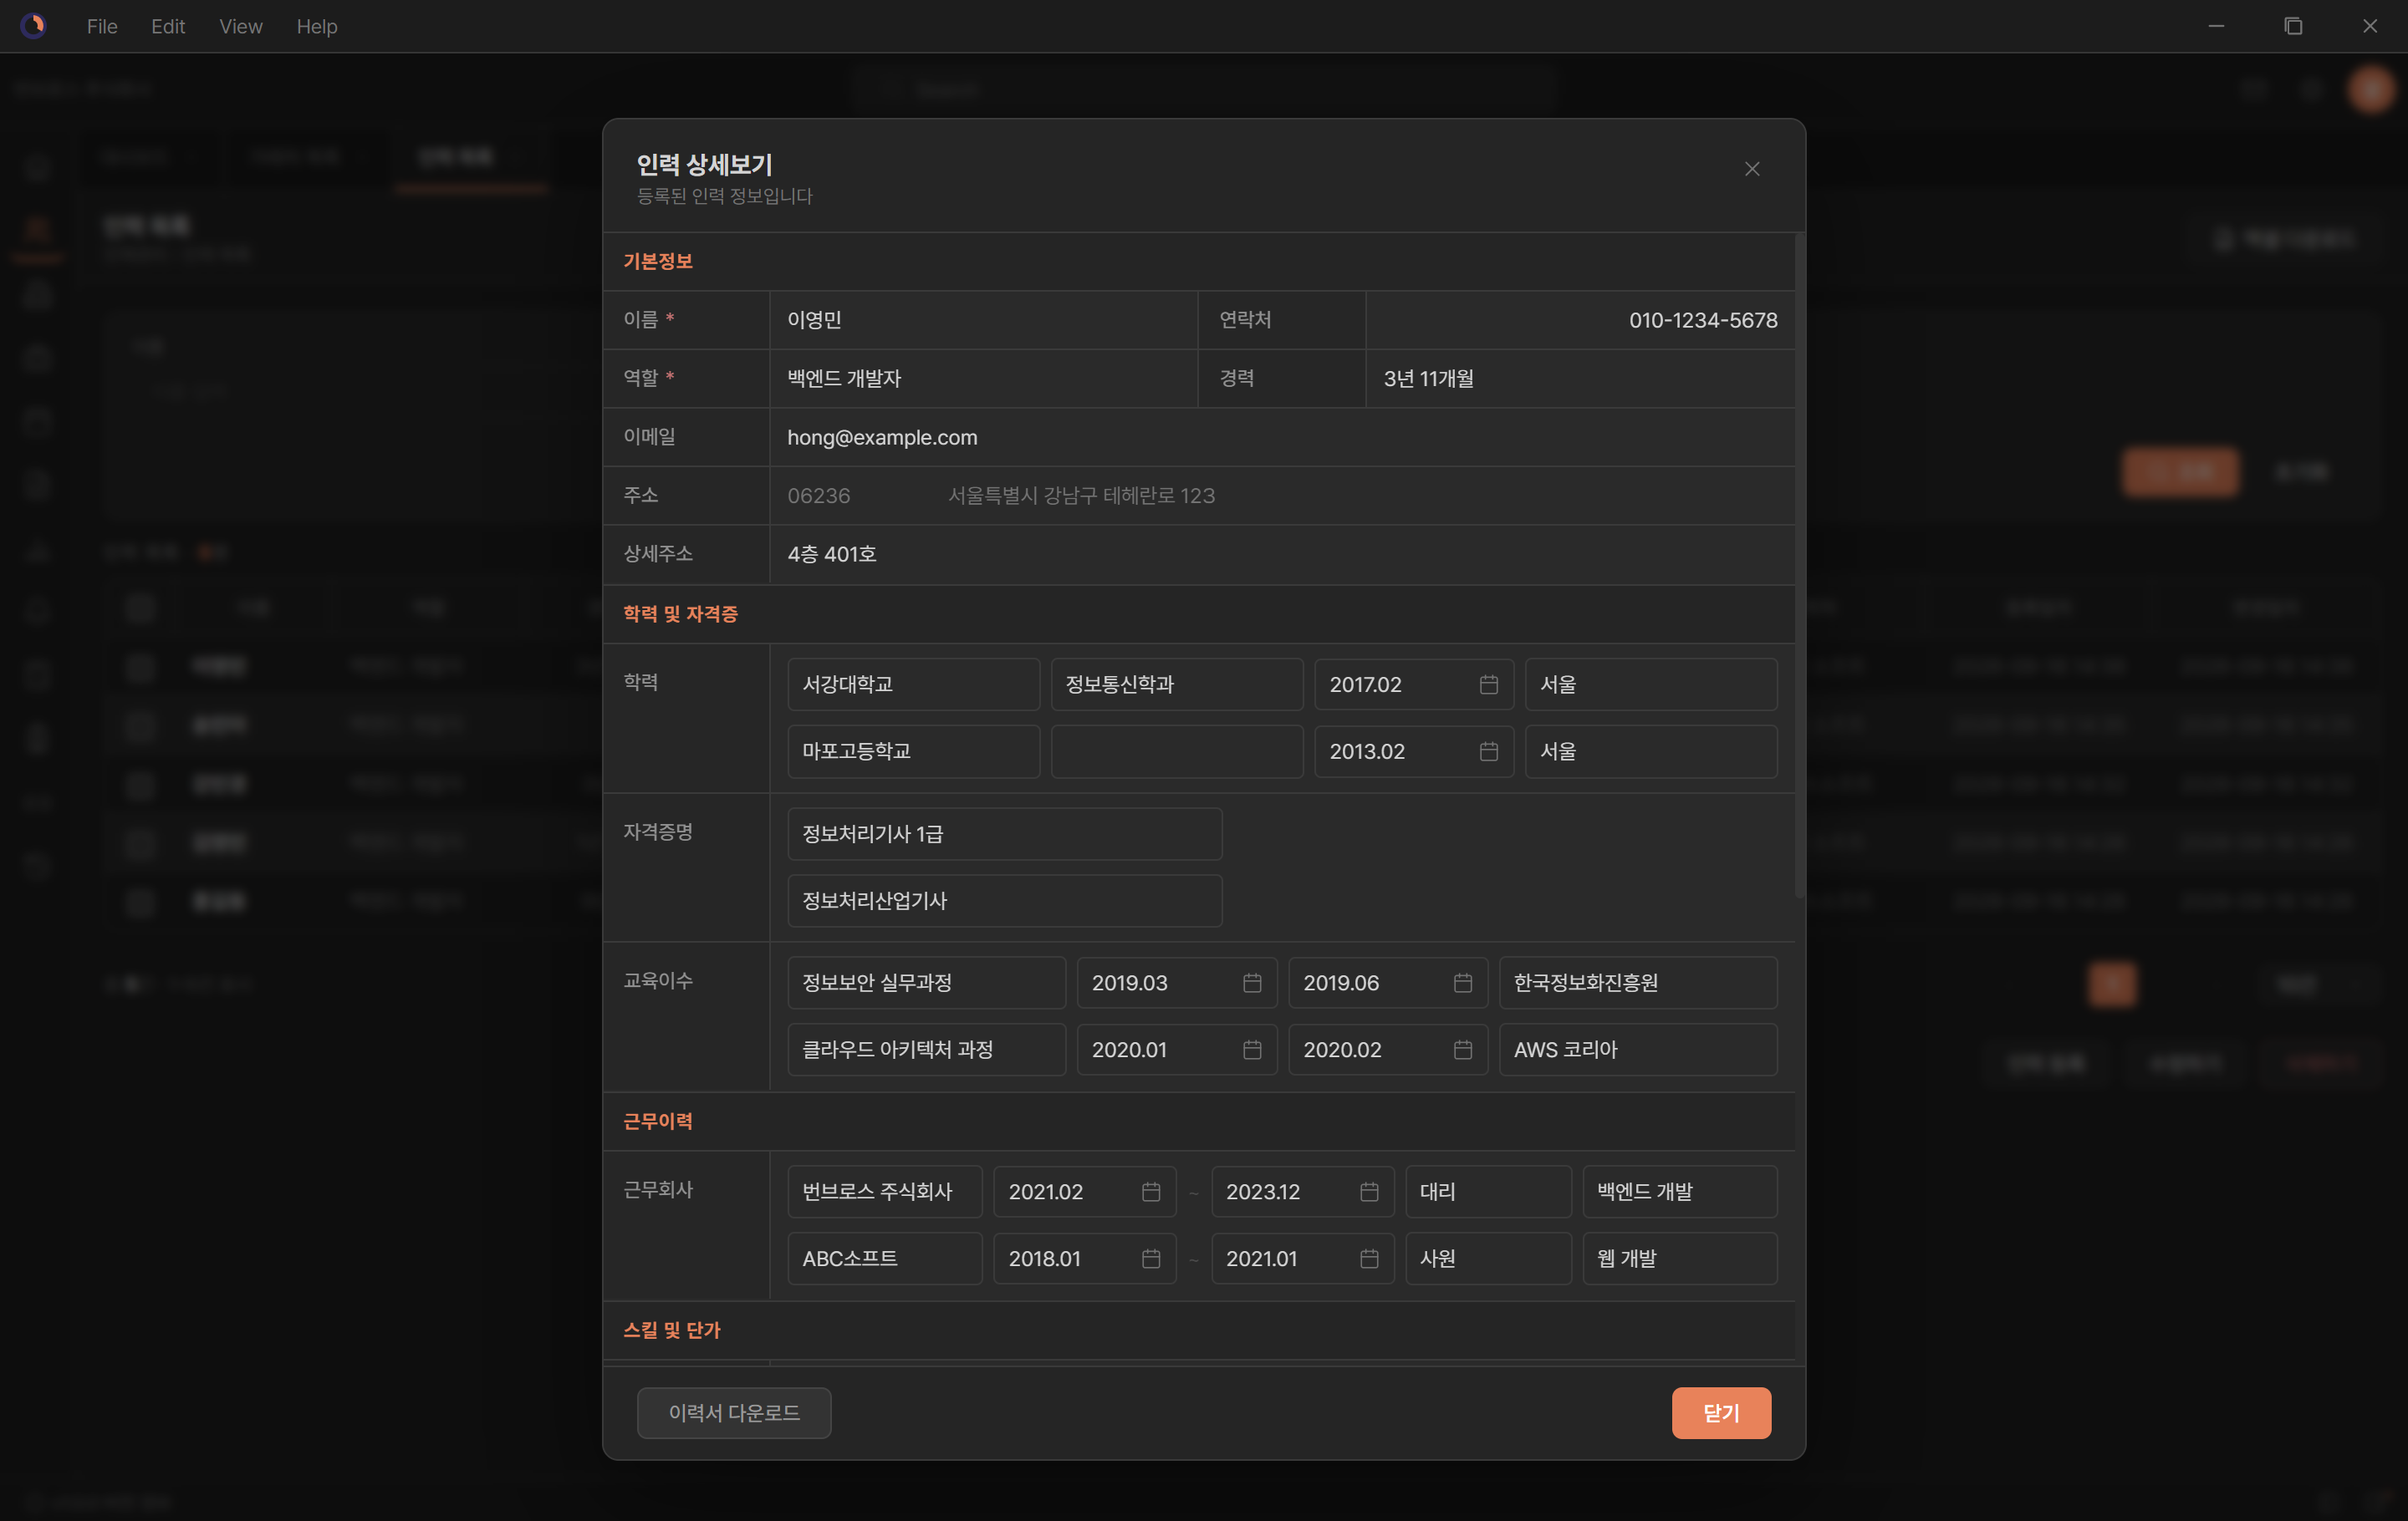The image size is (2408, 1521).
Task: Click the 백엔드 개발 duty field
Action: coord(1679,1193)
